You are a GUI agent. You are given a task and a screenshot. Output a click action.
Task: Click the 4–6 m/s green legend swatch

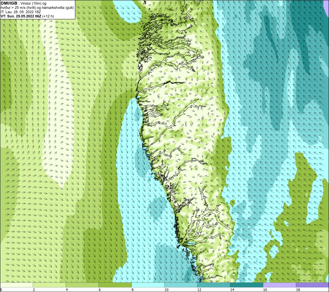pyautogui.click(x=82, y=285)
